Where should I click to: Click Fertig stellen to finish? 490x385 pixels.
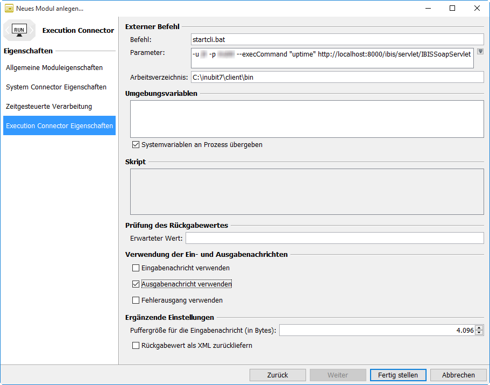(x=398, y=375)
